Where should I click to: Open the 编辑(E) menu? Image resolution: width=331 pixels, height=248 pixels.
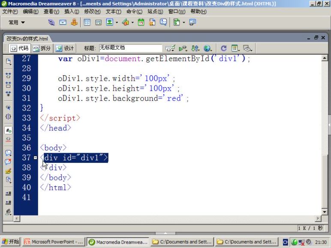point(30,12)
